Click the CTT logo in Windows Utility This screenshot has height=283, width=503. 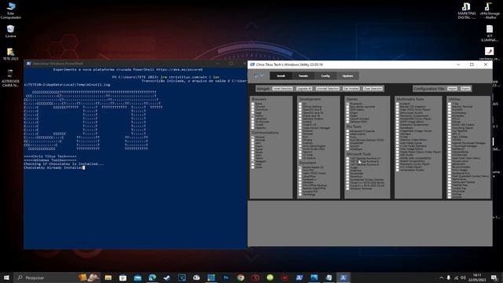[x=259, y=76]
